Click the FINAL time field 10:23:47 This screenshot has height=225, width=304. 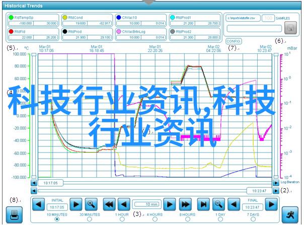[x=252, y=207]
